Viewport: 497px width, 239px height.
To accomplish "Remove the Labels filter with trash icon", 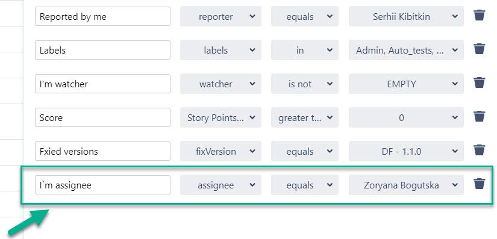I will (480, 49).
